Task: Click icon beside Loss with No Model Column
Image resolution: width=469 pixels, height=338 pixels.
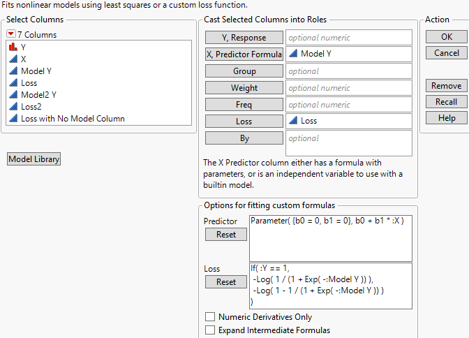Action: coord(13,119)
